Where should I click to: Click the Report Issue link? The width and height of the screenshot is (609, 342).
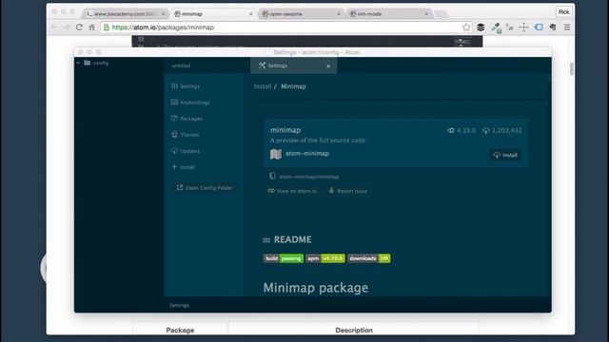point(347,191)
